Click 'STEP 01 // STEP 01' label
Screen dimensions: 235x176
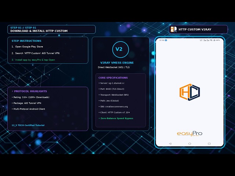[23, 28]
